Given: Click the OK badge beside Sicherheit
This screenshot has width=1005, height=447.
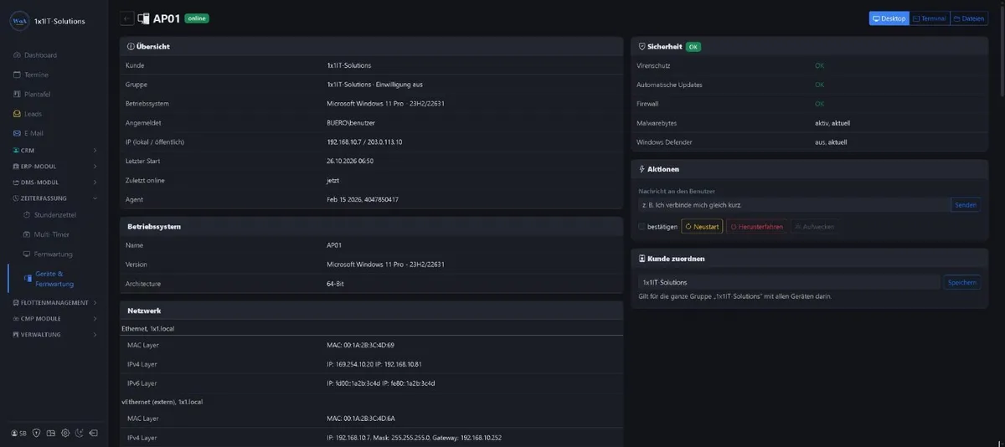Looking at the screenshot, I should click(693, 47).
